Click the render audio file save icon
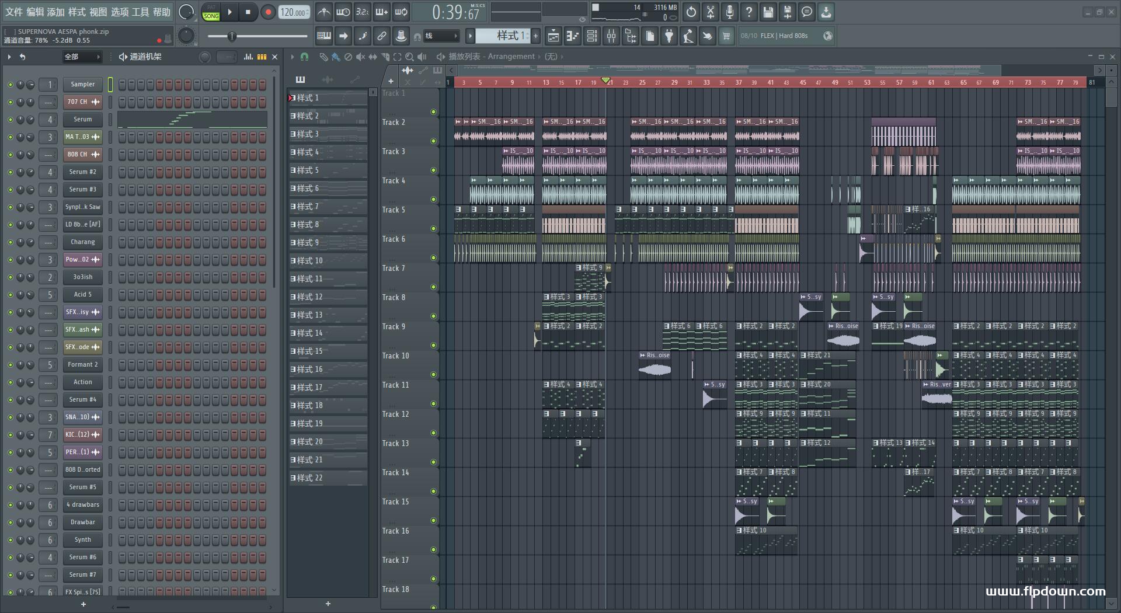 point(788,12)
